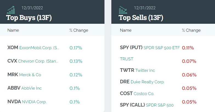Select the TWTR Twitter Inc entry
The width and height of the screenshot is (215, 112).
pos(137,70)
